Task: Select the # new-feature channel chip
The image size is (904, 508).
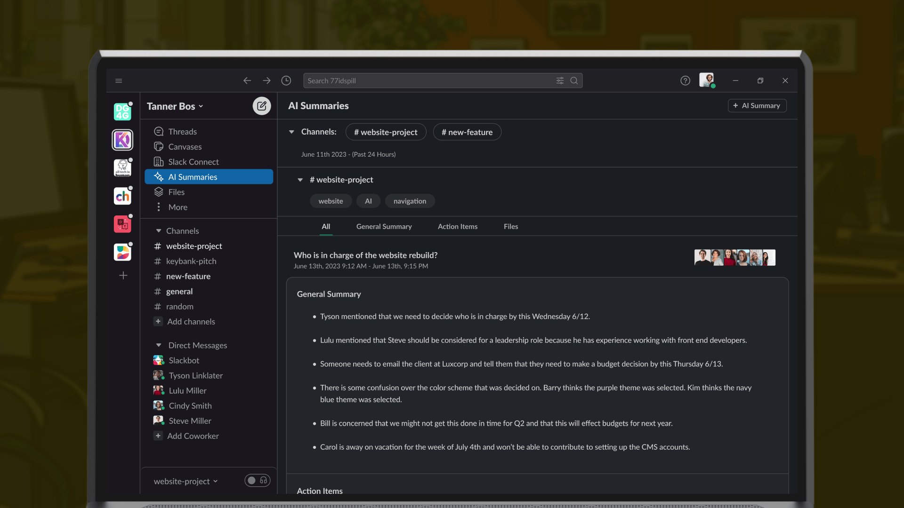Action: (x=467, y=132)
